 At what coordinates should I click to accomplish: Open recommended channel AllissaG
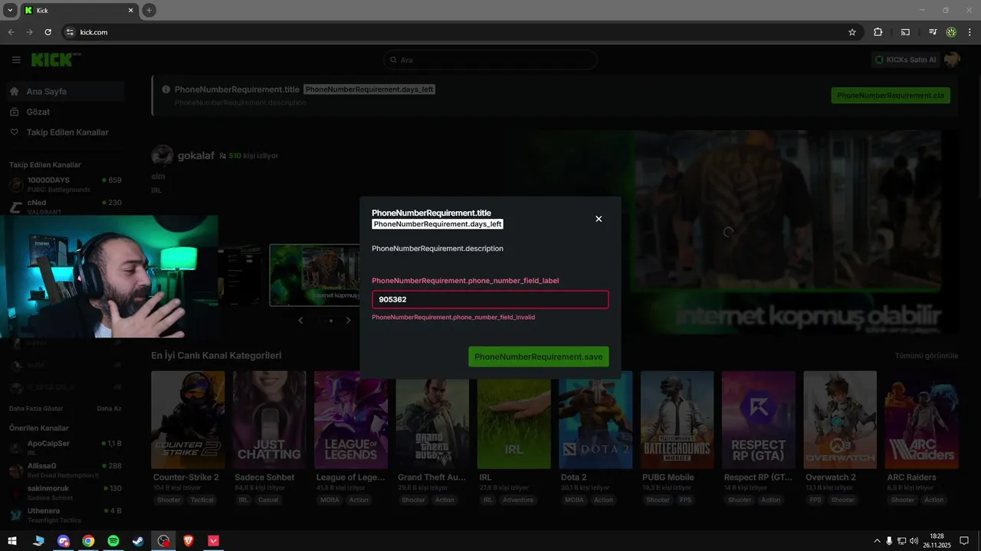click(64, 469)
